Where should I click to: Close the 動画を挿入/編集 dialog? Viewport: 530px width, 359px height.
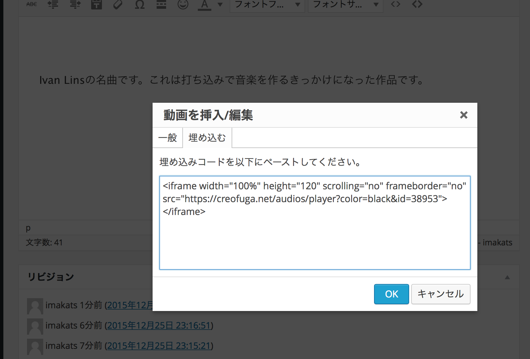pyautogui.click(x=464, y=115)
